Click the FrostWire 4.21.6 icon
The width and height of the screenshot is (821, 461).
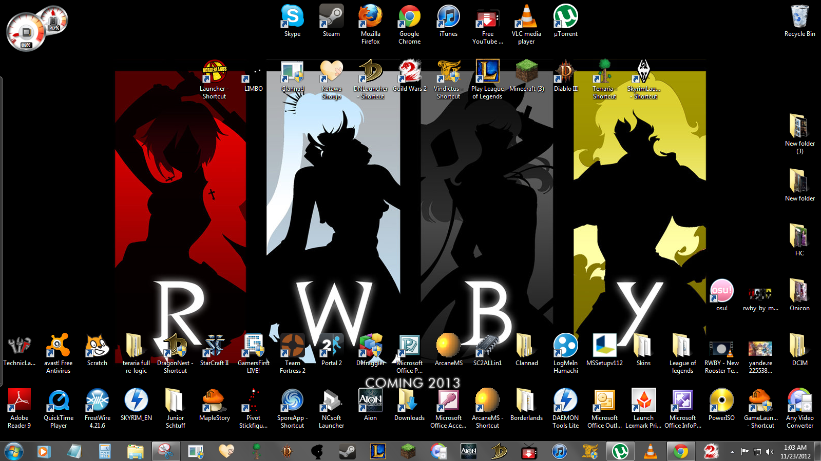(x=97, y=409)
